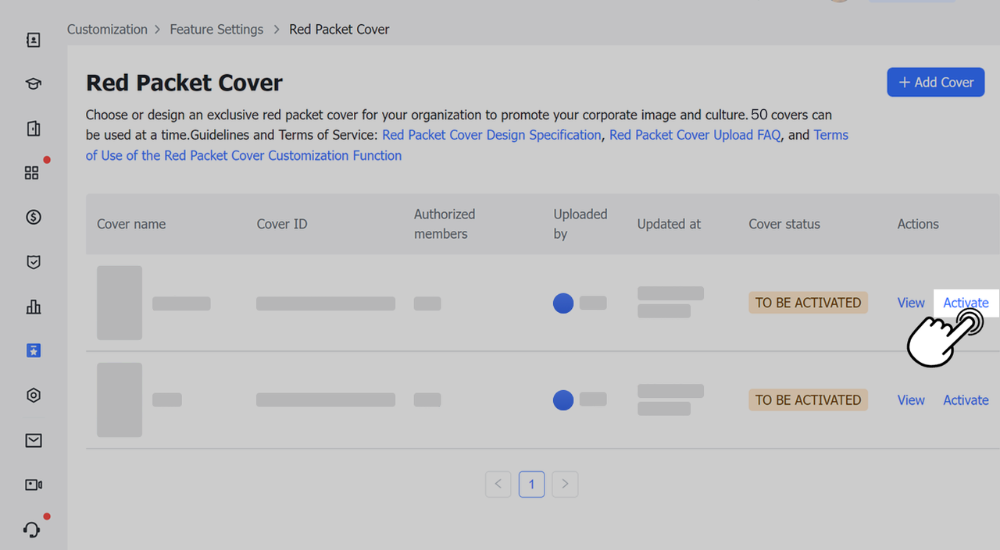The height and width of the screenshot is (550, 1000).
Task: Go to next page with right chevron
Action: click(565, 484)
